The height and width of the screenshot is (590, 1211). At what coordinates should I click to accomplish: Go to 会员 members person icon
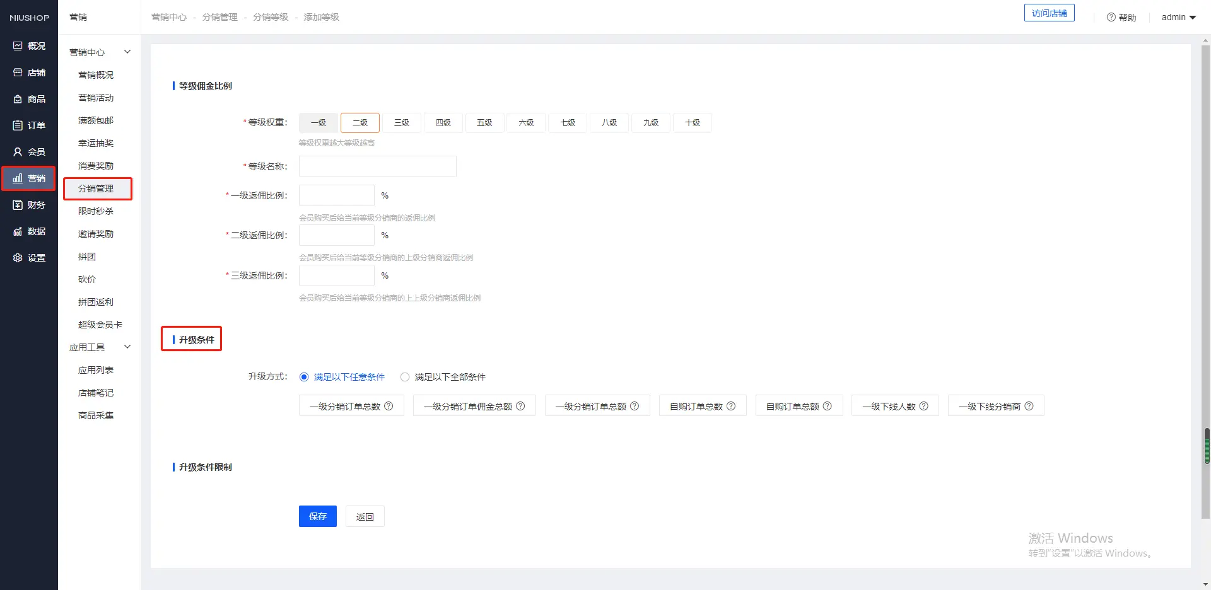click(x=18, y=152)
